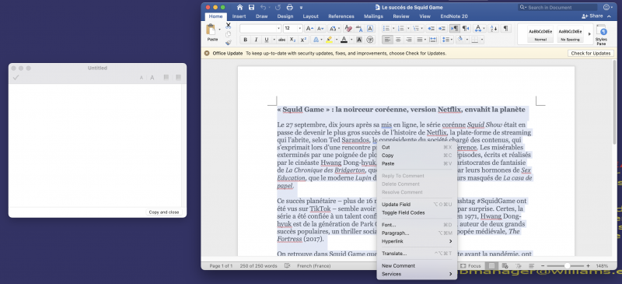The height and width of the screenshot is (284, 622).
Task: Click the yellow highlight color swatch
Action: [329, 40]
